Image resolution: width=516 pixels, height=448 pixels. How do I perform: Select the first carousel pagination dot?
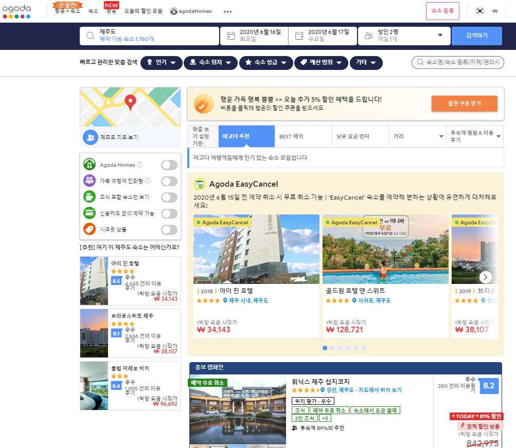point(325,348)
